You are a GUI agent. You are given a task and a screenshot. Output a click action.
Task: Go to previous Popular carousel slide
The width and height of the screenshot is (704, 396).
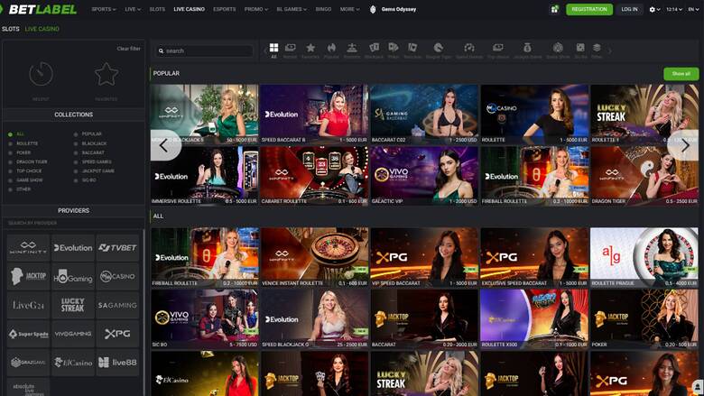tap(165, 145)
